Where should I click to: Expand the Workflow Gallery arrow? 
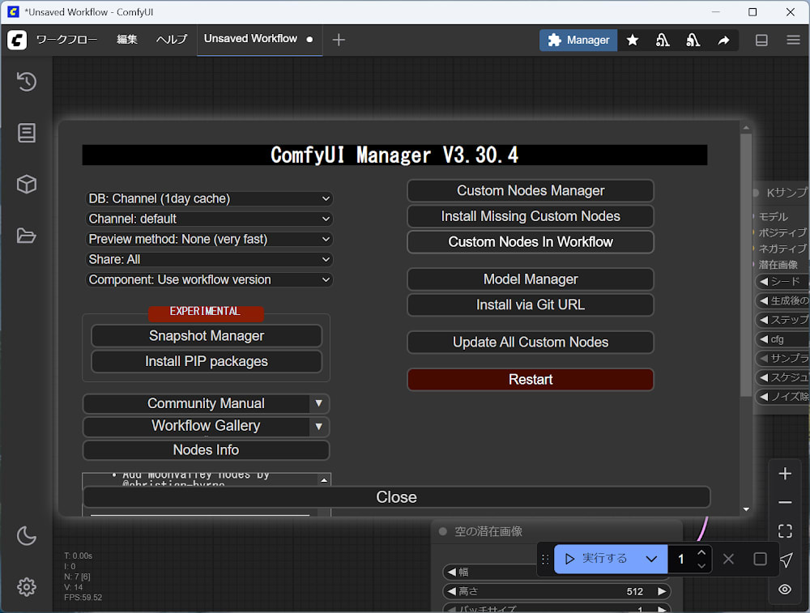[318, 427]
